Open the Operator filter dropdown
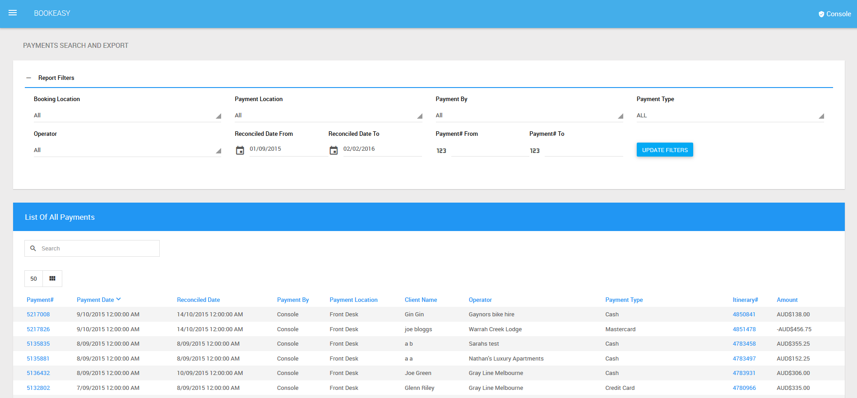The height and width of the screenshot is (398, 857). (x=127, y=150)
